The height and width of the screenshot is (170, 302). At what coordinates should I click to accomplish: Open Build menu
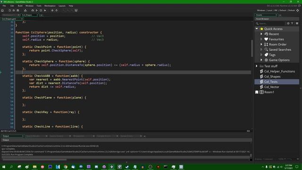(x=20, y=6)
